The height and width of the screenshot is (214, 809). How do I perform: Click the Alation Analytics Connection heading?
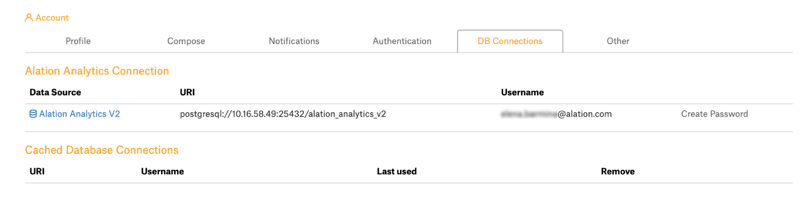click(97, 71)
